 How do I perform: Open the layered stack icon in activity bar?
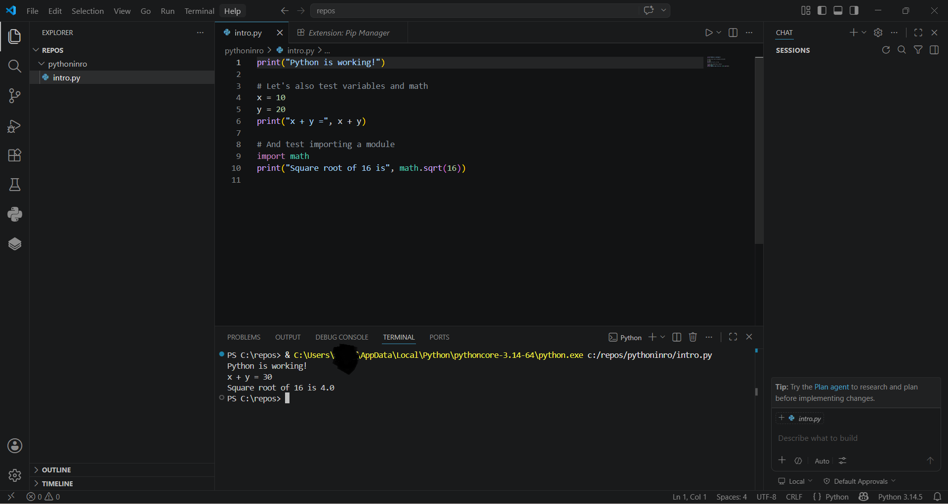point(15,244)
